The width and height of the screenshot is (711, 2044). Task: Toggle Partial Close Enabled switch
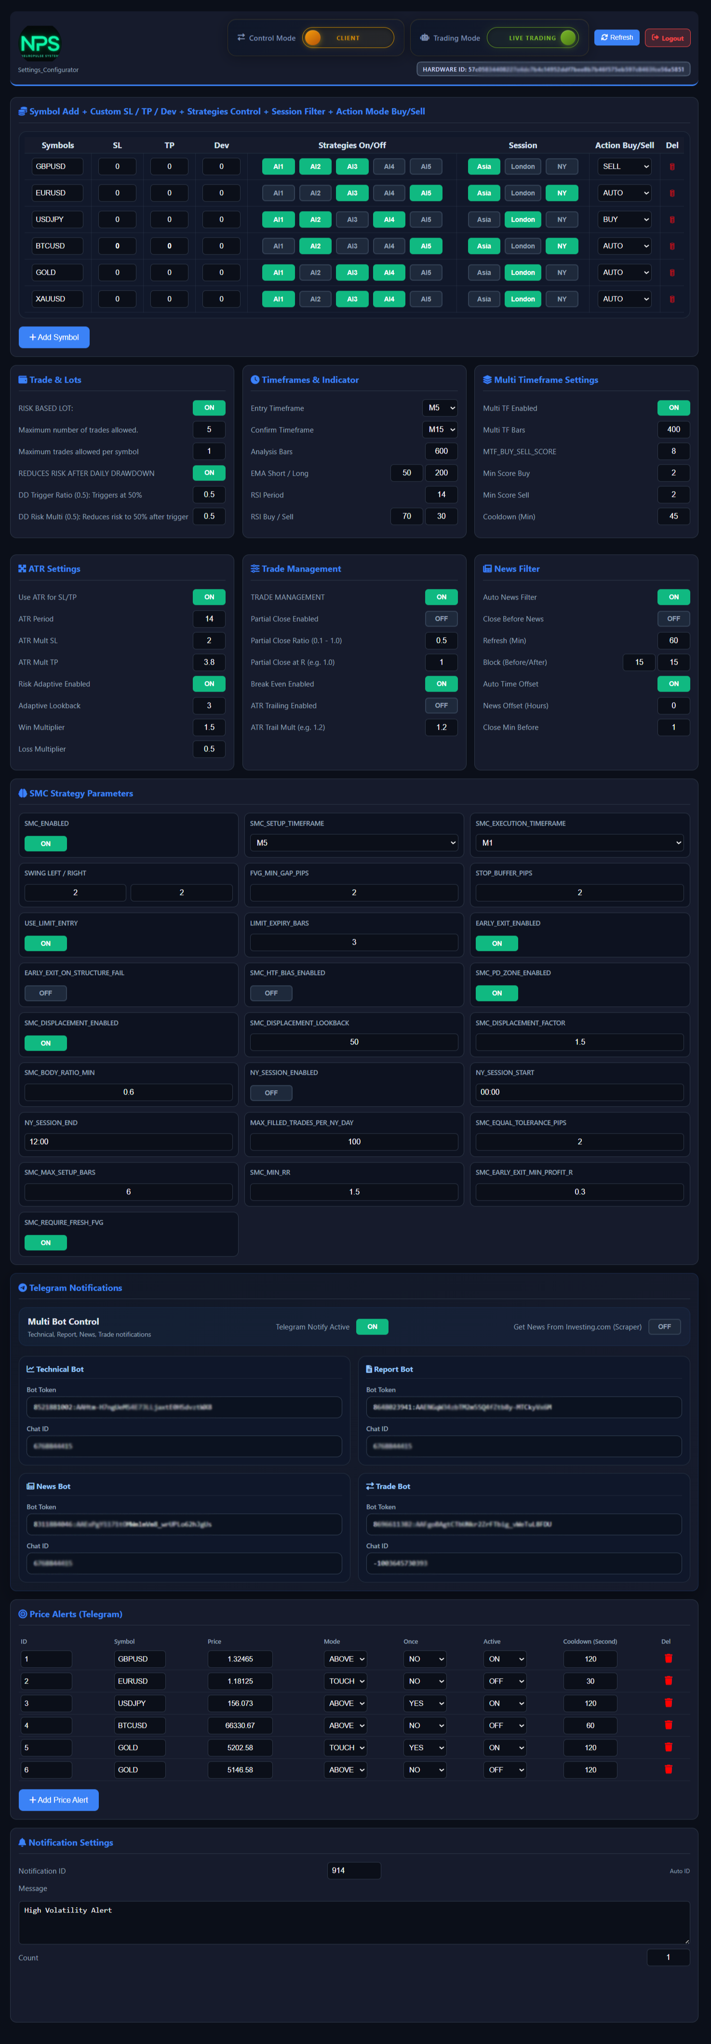click(x=441, y=619)
